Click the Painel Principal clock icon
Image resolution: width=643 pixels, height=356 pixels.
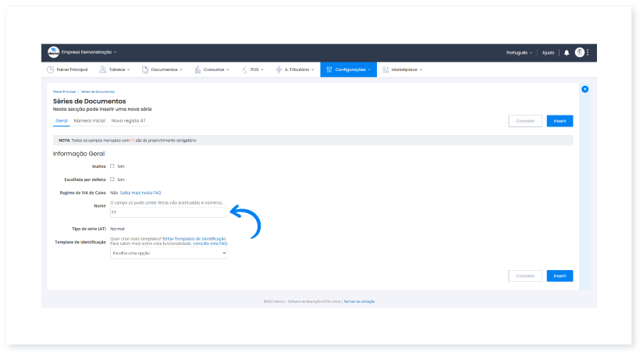point(51,69)
